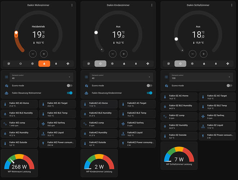Click the Schlafzimmer thermostat dial handle

coord(176,39)
